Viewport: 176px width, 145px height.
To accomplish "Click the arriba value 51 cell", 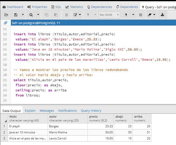I will click(142, 132).
